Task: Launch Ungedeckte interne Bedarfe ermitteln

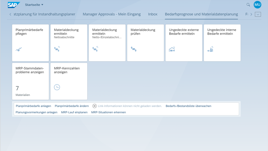Action: point(222,43)
